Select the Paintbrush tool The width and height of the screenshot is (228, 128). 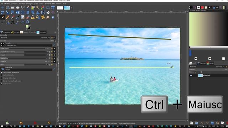(2, 17)
